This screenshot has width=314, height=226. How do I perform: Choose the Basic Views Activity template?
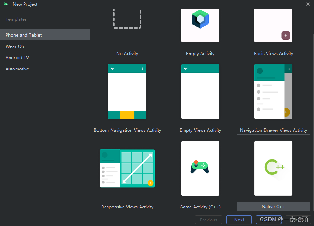coord(273,25)
